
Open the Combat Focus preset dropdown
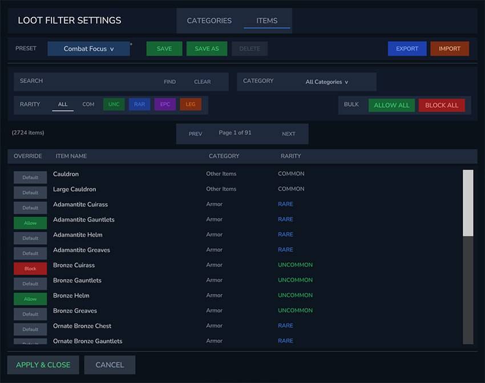point(88,49)
